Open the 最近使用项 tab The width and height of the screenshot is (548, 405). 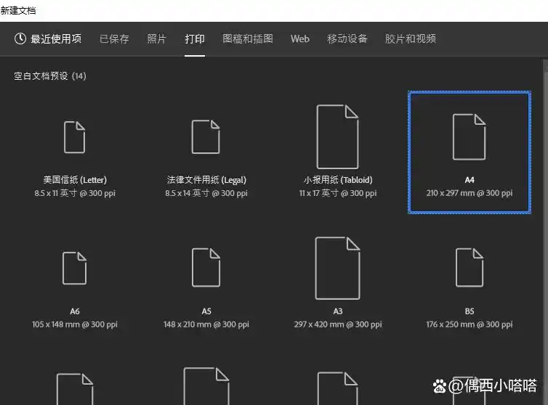(48, 38)
